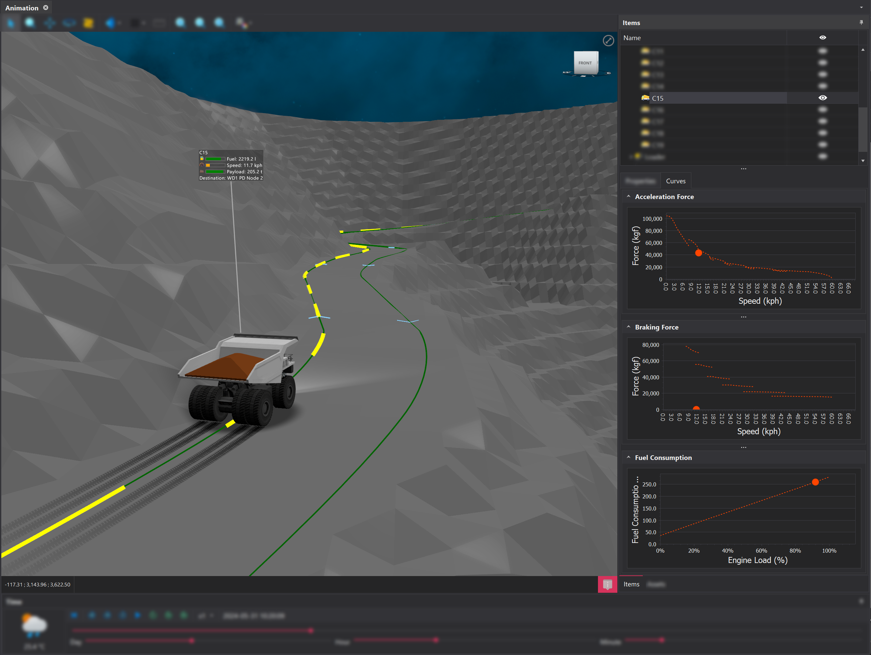Select C15 in the items list
871x655 pixels.
pyautogui.click(x=658, y=98)
